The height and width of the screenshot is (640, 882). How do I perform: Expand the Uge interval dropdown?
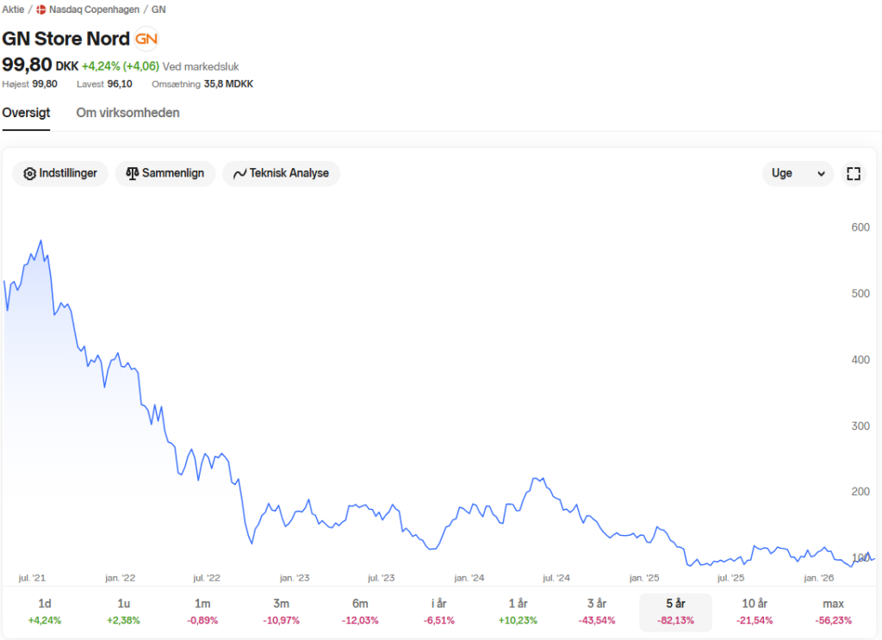[798, 173]
